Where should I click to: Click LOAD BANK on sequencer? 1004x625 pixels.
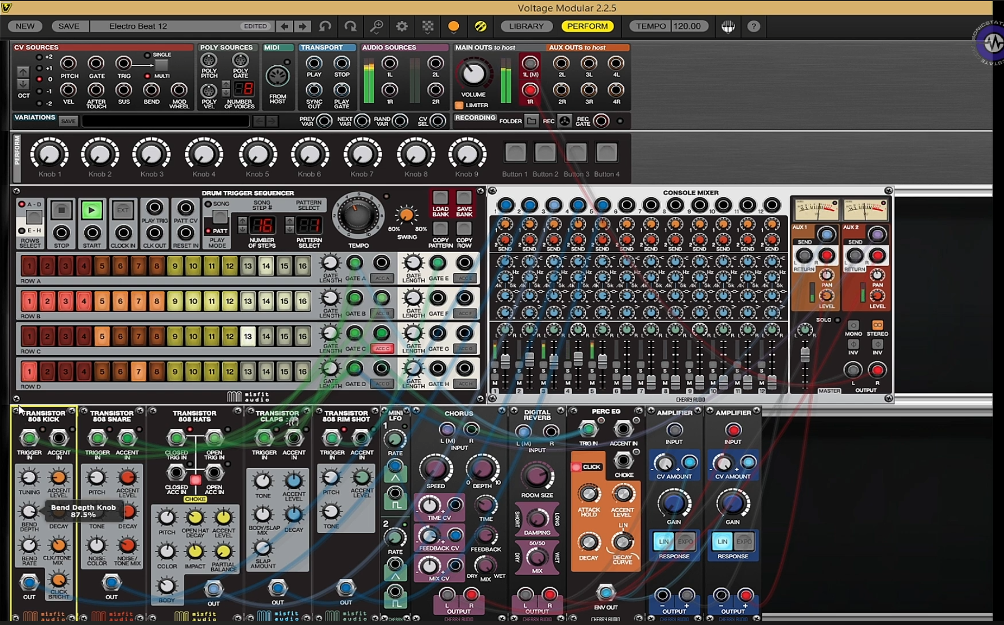(440, 198)
